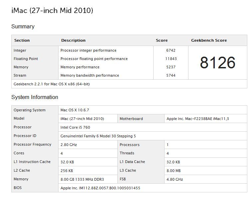Click the 'Cores' label
Image resolution: width=252 pixels, height=199 pixels.
tap(19, 153)
